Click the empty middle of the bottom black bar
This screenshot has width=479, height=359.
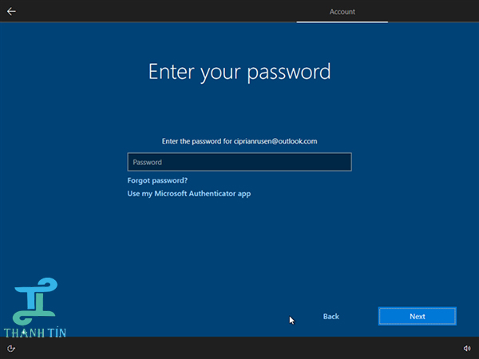[239, 348]
